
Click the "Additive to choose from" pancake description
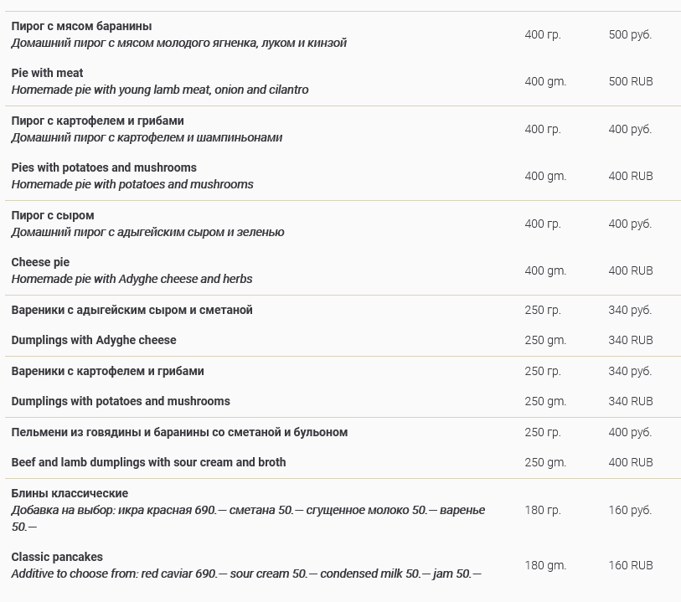pyautogui.click(x=246, y=574)
